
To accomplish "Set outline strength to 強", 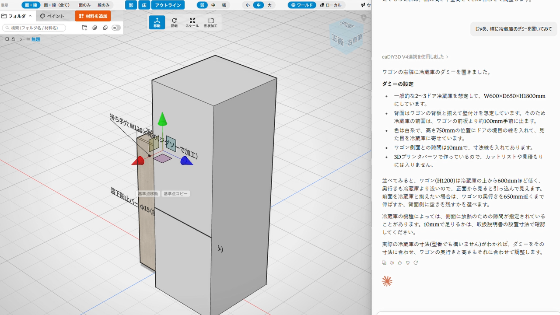I will coord(224,5).
